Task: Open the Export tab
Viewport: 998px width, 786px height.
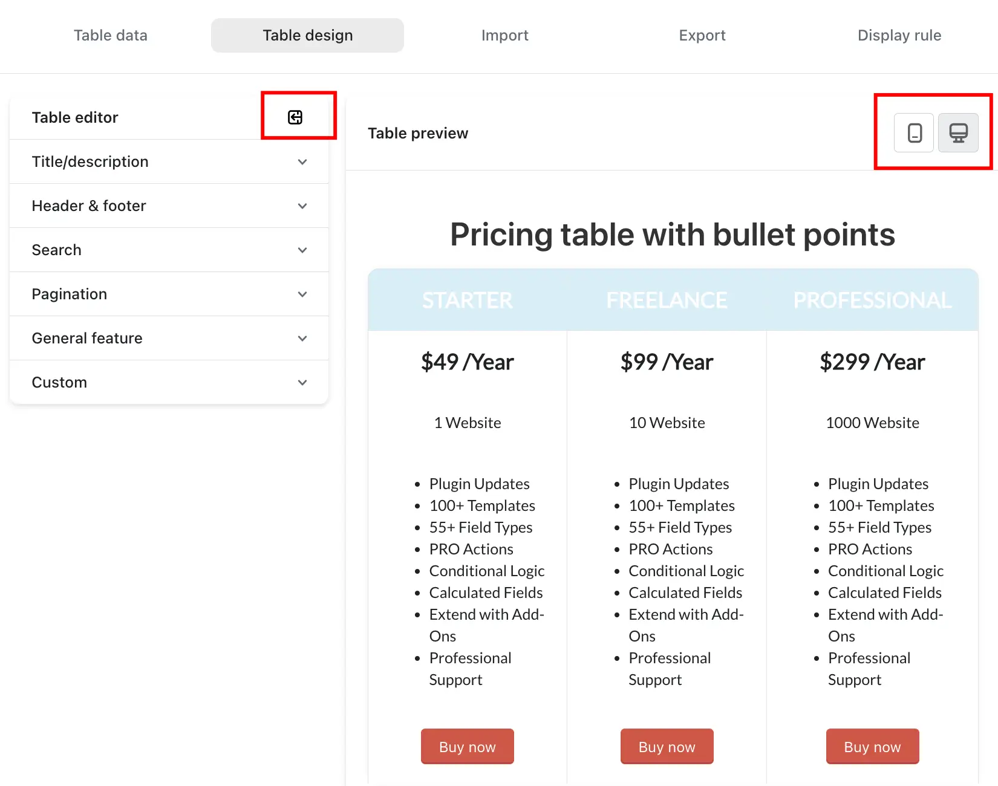Action: coord(702,35)
